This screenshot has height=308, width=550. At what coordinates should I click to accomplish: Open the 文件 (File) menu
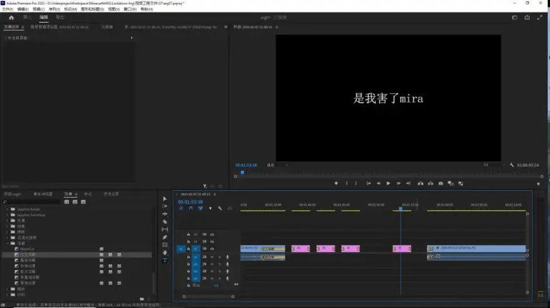pyautogui.click(x=8, y=9)
